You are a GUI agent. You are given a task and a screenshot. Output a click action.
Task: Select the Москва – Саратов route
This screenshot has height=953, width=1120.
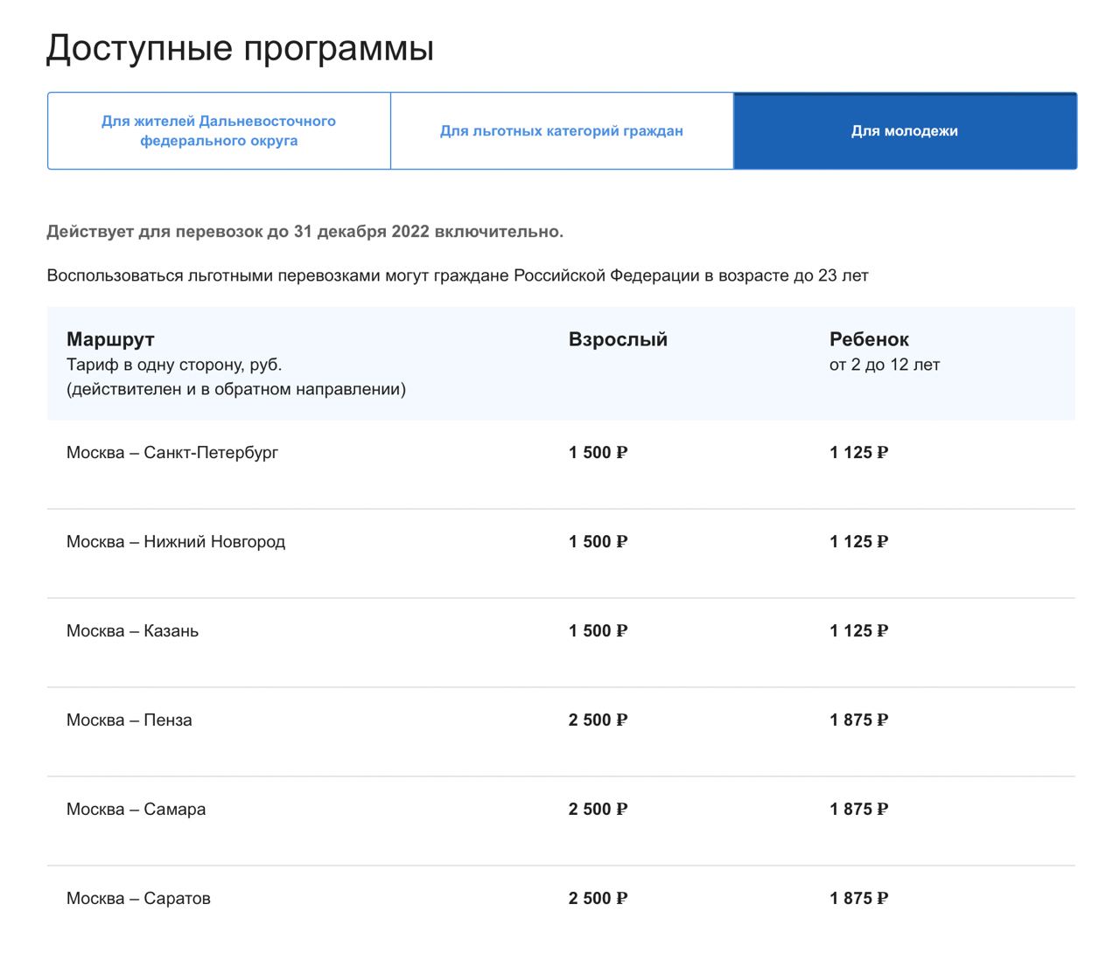pos(138,899)
